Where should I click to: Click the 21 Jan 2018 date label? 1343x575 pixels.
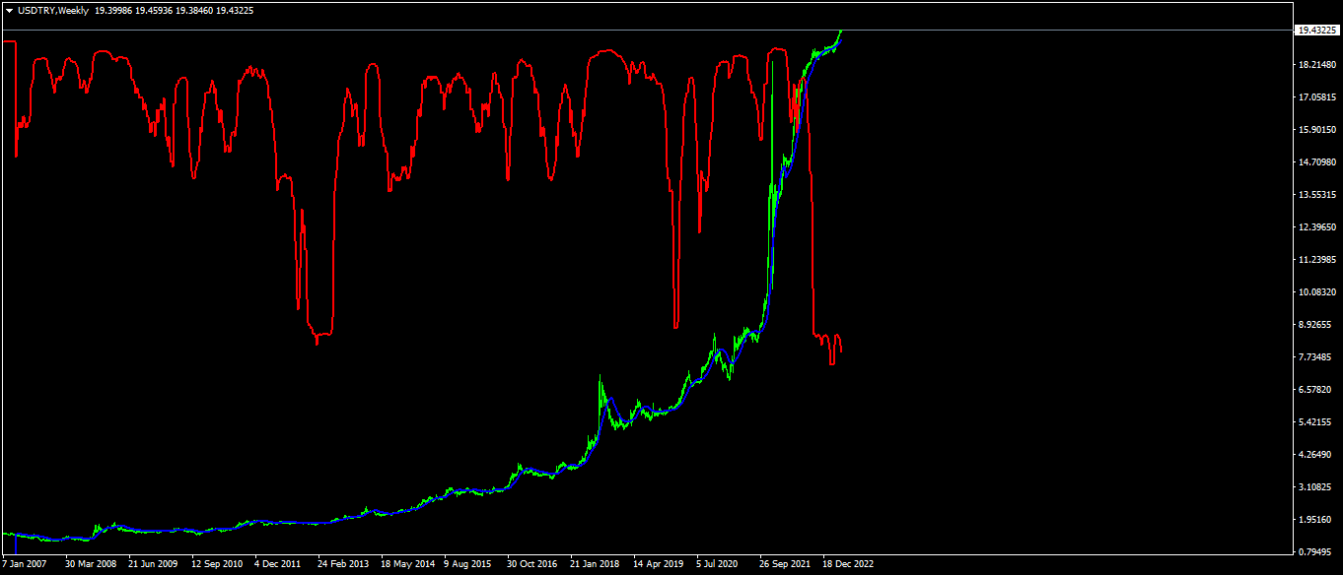tap(596, 565)
